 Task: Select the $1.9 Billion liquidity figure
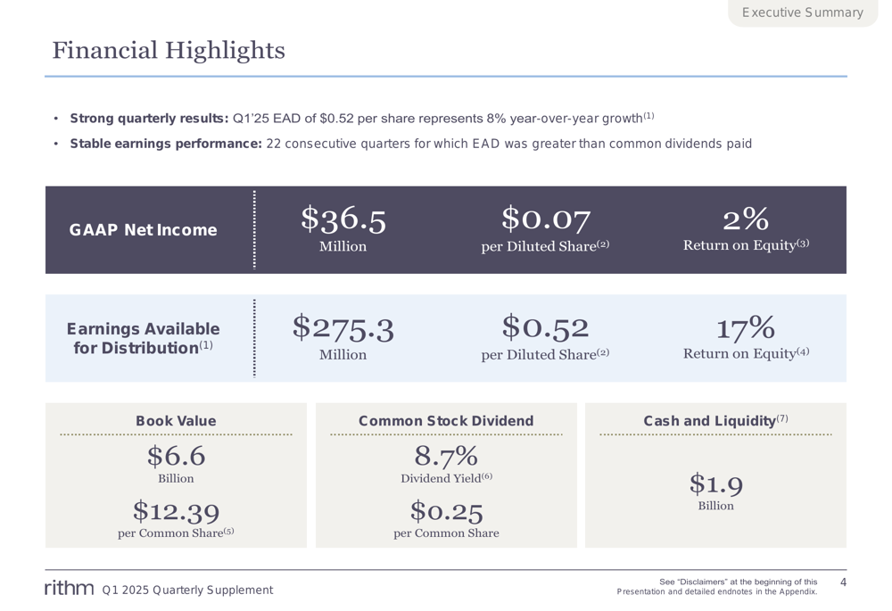pyautogui.click(x=715, y=491)
